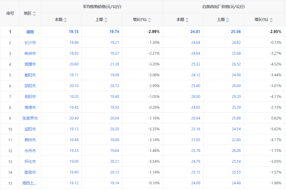Click the 岳阳市 region link
The height and width of the screenshot is (190, 286).
30,97
